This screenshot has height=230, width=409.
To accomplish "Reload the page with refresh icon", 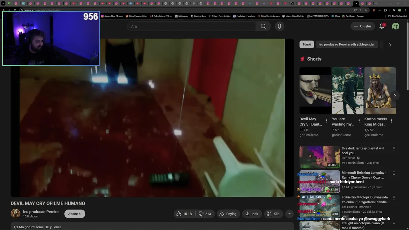I will (x=15, y=10).
